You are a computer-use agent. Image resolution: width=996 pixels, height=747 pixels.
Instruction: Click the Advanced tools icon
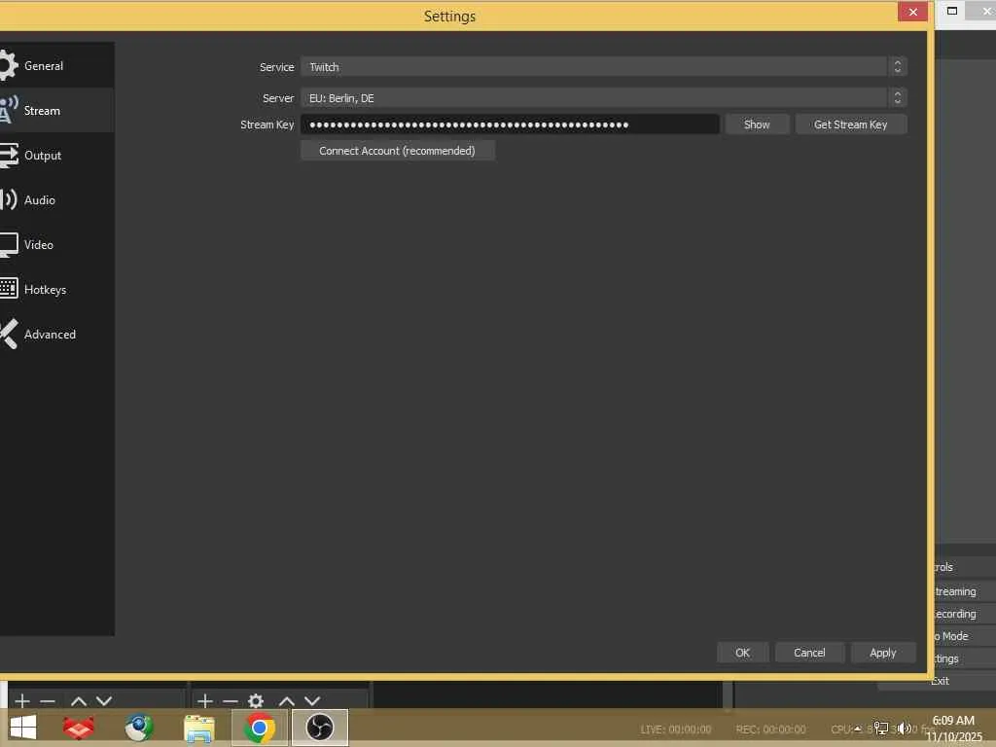coord(8,335)
